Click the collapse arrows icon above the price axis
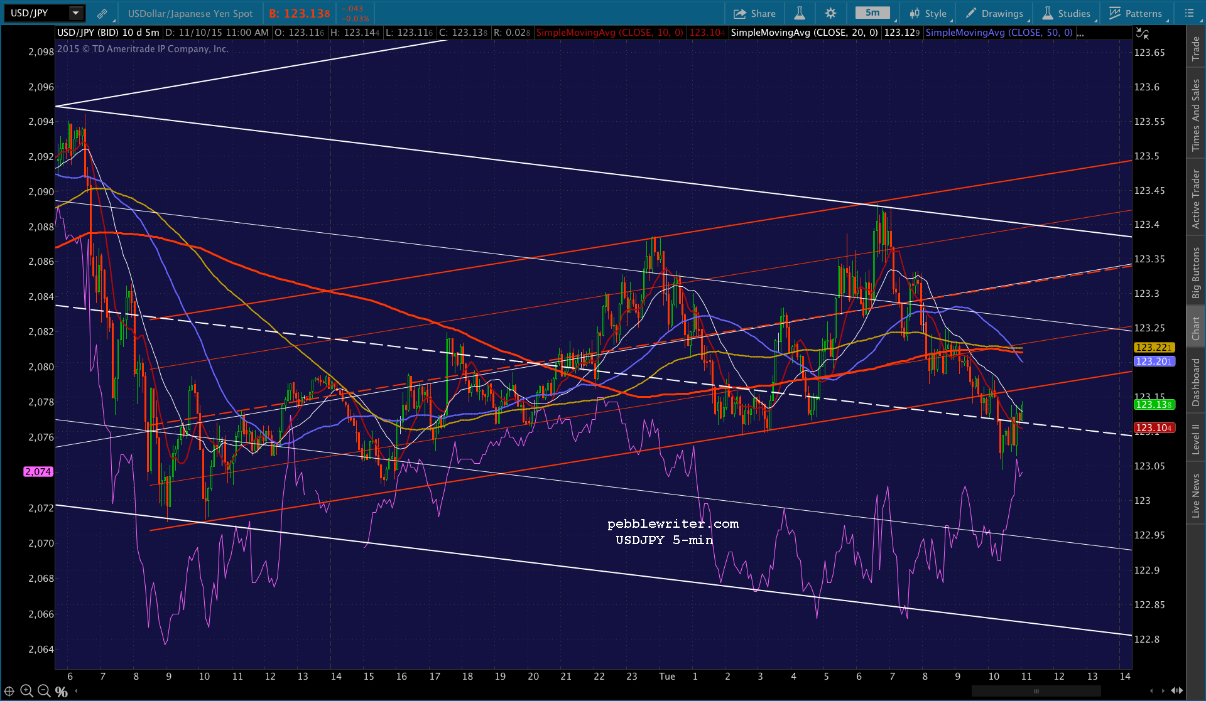Viewport: 1206px width, 701px height. click(1142, 34)
